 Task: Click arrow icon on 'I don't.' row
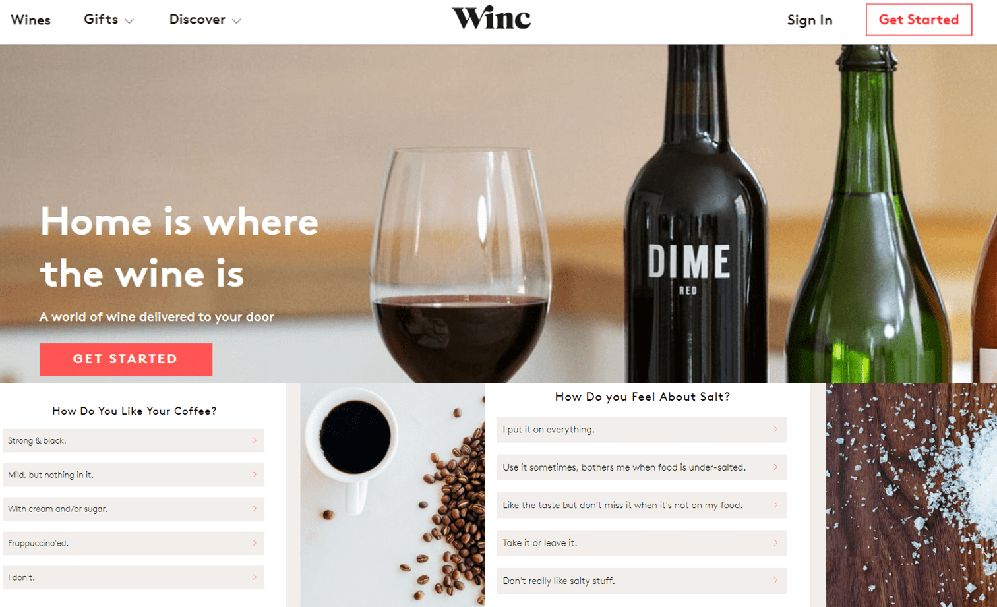[255, 577]
